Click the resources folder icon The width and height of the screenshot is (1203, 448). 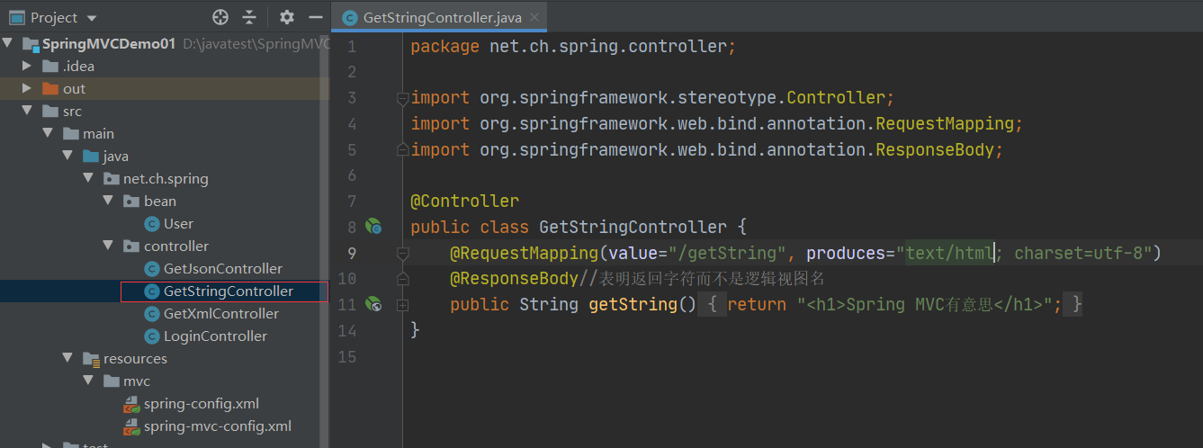point(91,358)
